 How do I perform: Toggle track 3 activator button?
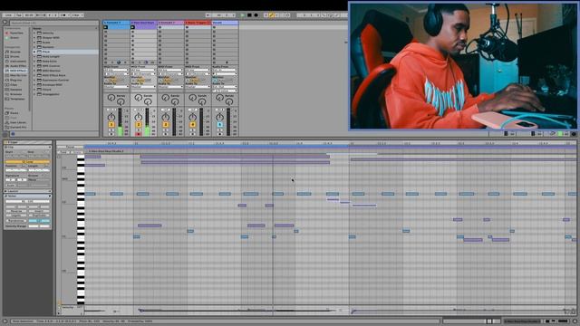[165, 125]
